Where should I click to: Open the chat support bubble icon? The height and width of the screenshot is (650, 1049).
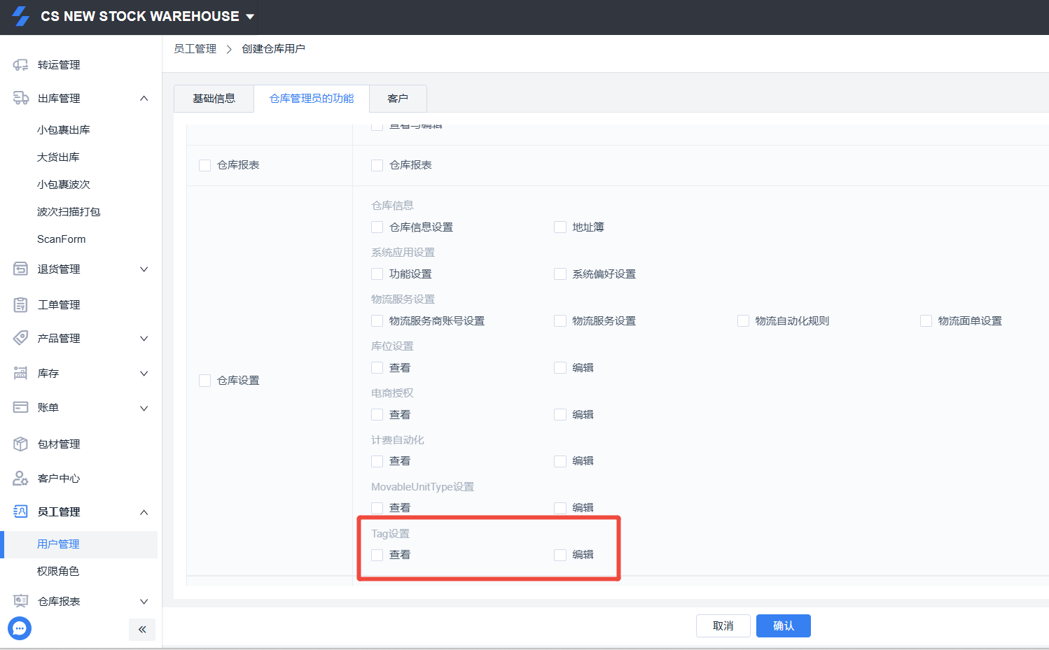(20, 628)
